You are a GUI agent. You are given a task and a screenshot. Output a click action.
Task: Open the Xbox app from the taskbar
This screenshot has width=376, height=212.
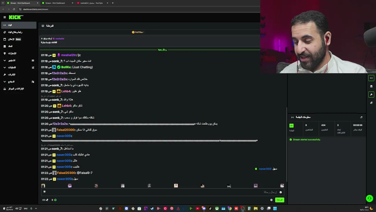click(x=217, y=208)
